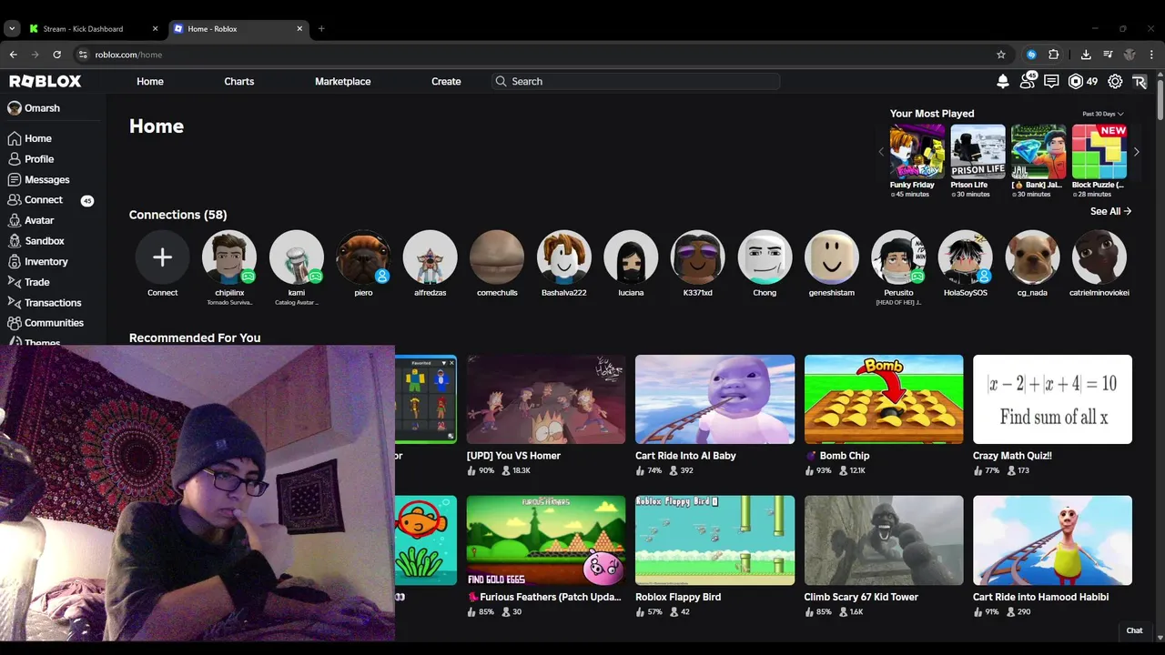Open the Create menu item
Image resolution: width=1165 pixels, height=655 pixels.
pyautogui.click(x=446, y=81)
